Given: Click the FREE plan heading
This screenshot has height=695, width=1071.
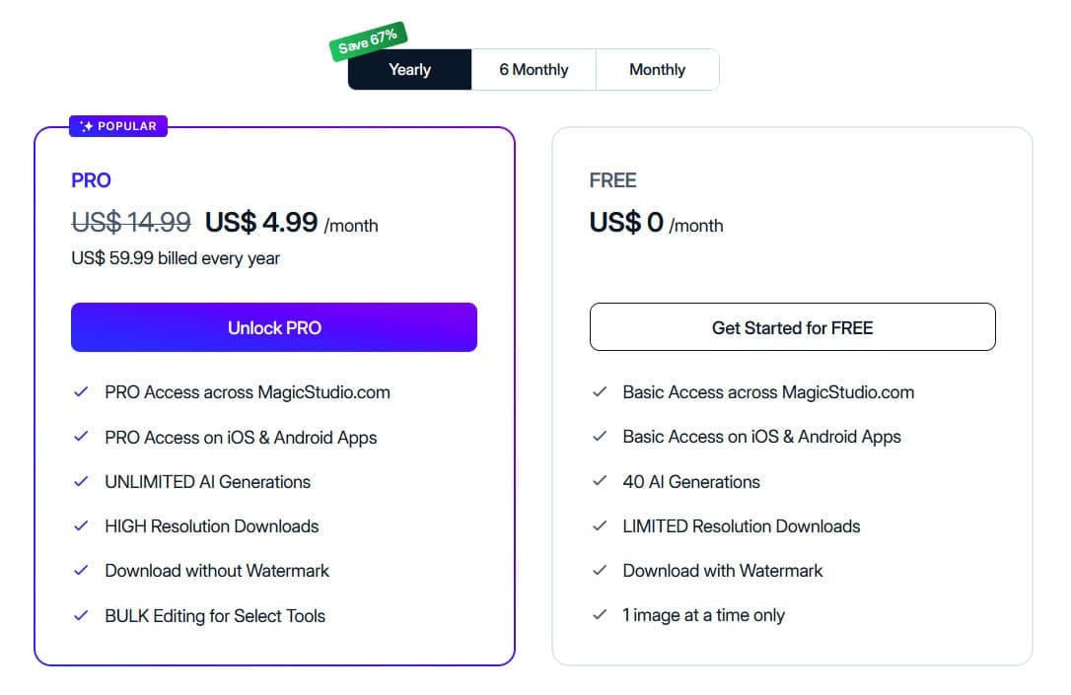Looking at the screenshot, I should click(612, 180).
